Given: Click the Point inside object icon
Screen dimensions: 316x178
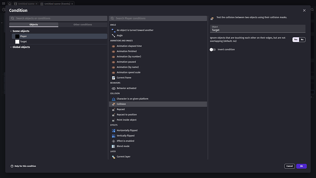Looking at the screenshot, I should [114, 120].
